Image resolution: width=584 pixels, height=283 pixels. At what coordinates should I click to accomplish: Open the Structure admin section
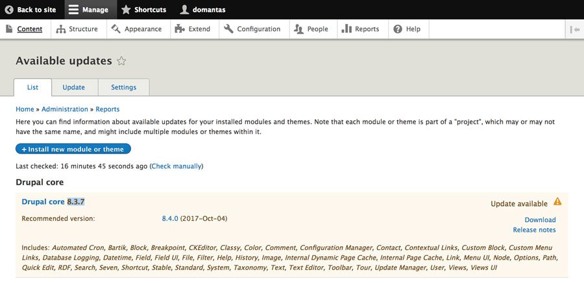click(x=79, y=29)
